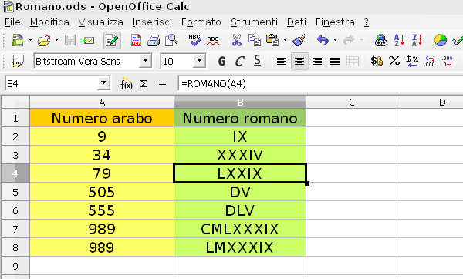Open the Name Box dropdown arrow
This screenshot has width=463, height=279.
click(x=103, y=83)
